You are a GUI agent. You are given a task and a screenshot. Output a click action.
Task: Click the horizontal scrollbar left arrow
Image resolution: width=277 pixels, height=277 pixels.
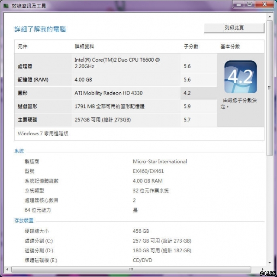point(7,269)
